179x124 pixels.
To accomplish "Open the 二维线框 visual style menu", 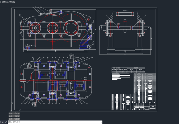I will (x=11, y=2).
